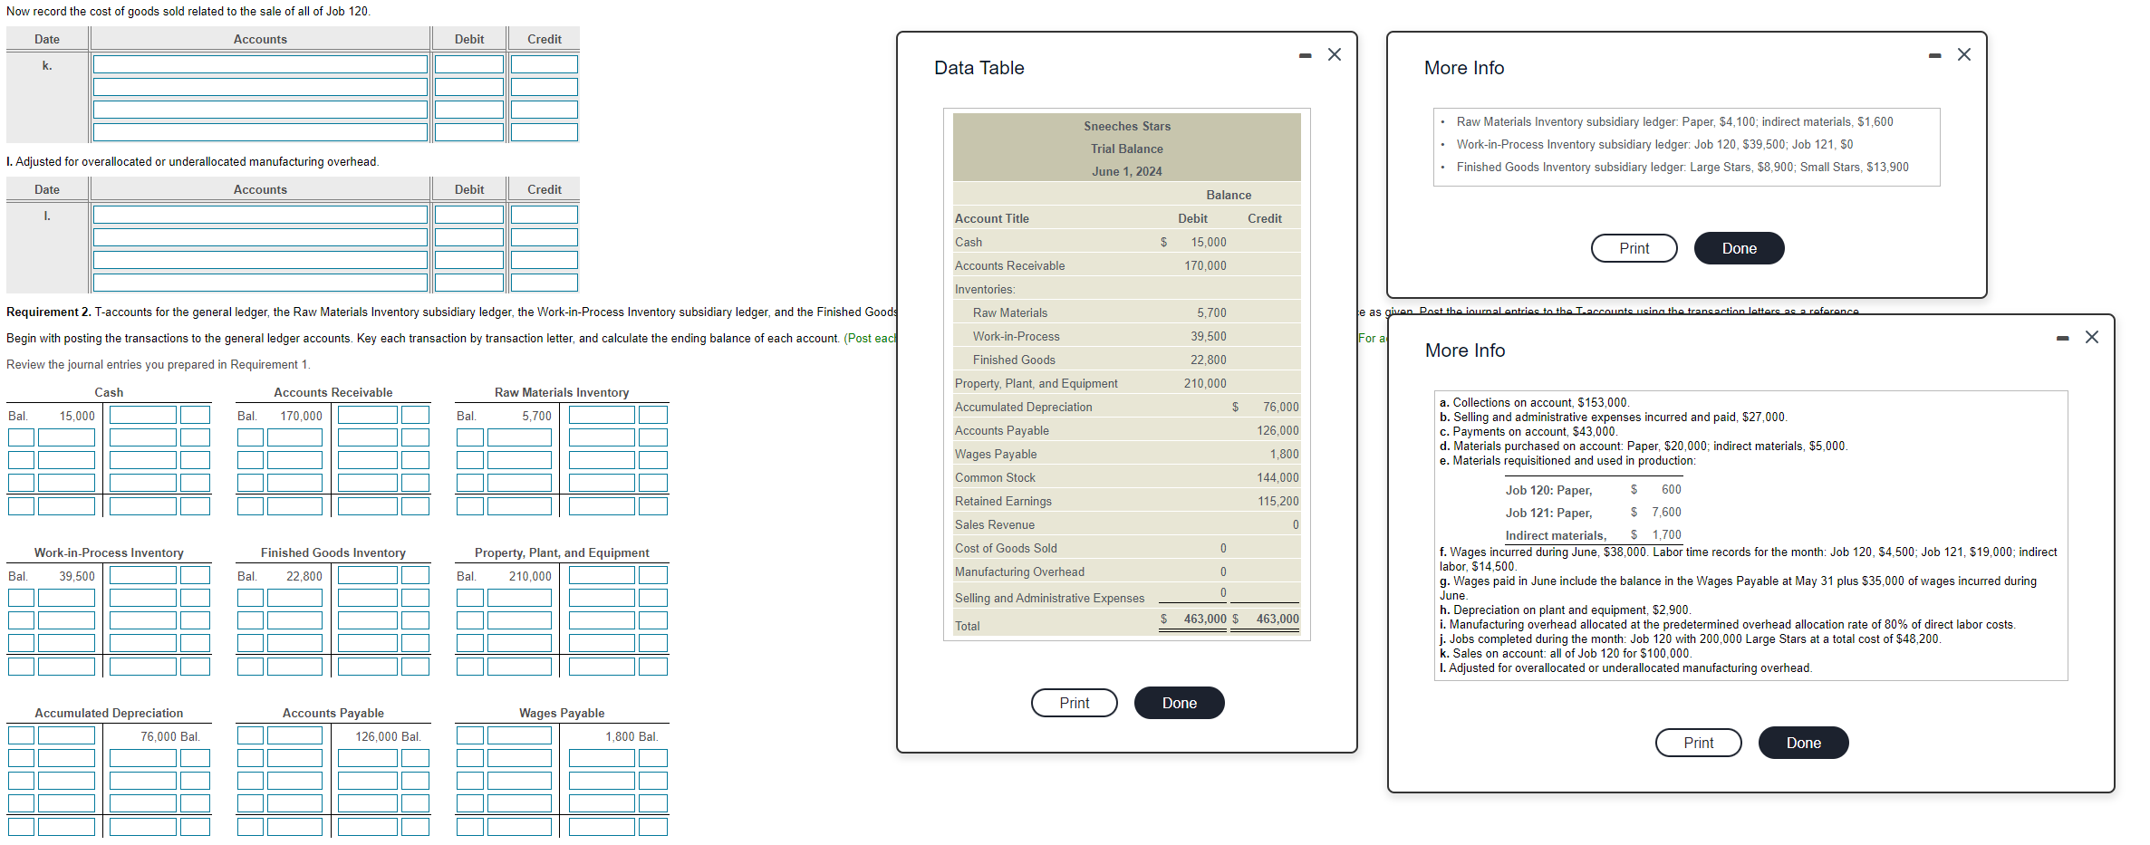Viewport: 2150px width, 845px height.
Task: Close the top More Info dialog
Action: coord(1964,54)
